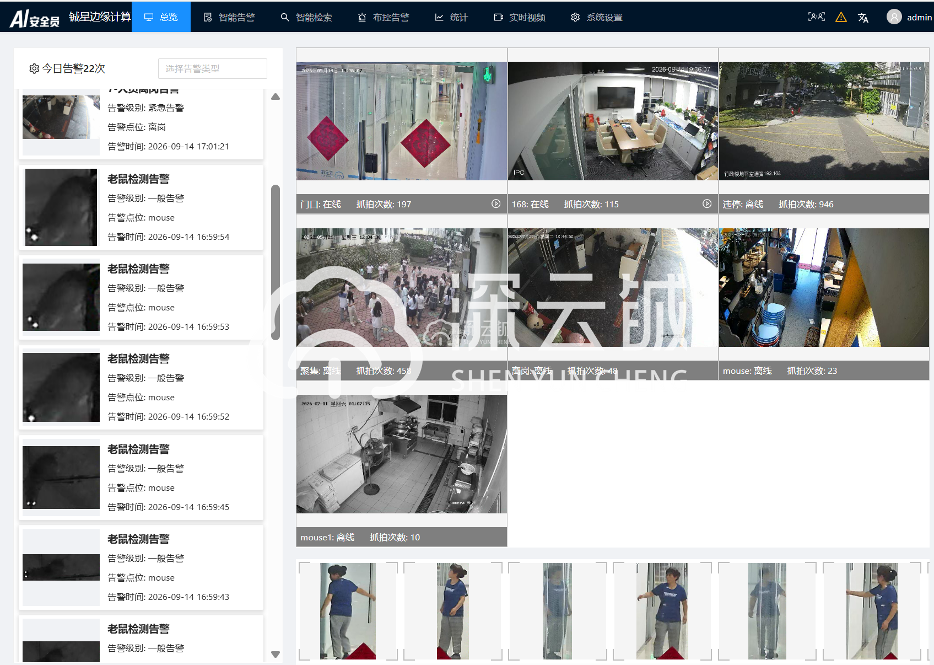The width and height of the screenshot is (934, 665).
Task: Open 系统设置 system settings
Action: click(x=597, y=17)
